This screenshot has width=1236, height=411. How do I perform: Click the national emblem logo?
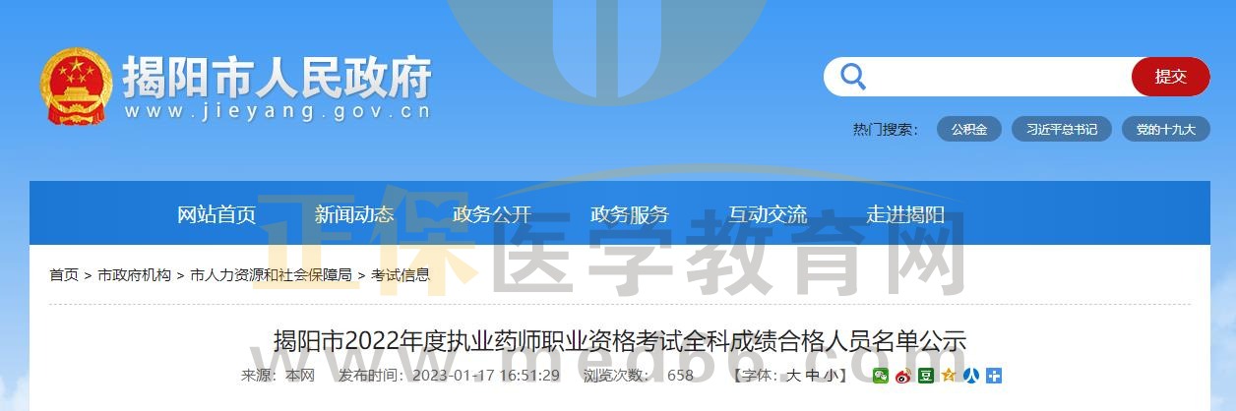(x=77, y=86)
